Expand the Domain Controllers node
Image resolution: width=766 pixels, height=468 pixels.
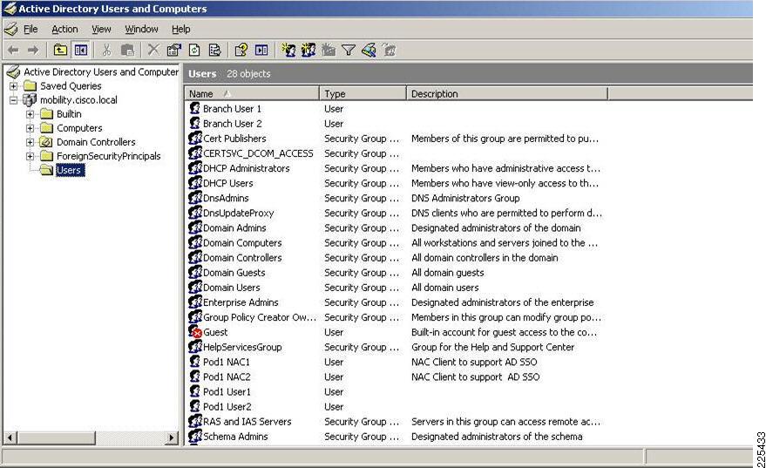click(x=31, y=142)
